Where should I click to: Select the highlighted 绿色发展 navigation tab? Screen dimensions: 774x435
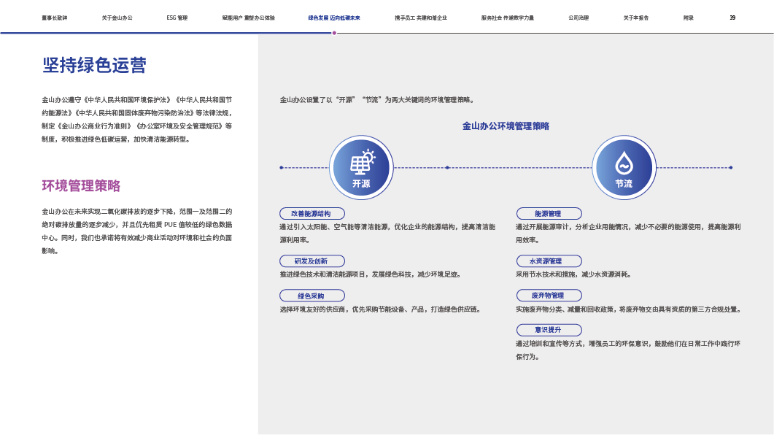point(334,18)
